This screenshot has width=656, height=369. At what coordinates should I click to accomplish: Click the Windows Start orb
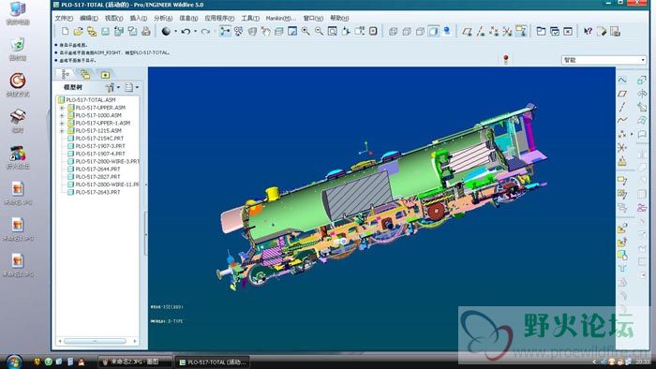click(x=14, y=362)
